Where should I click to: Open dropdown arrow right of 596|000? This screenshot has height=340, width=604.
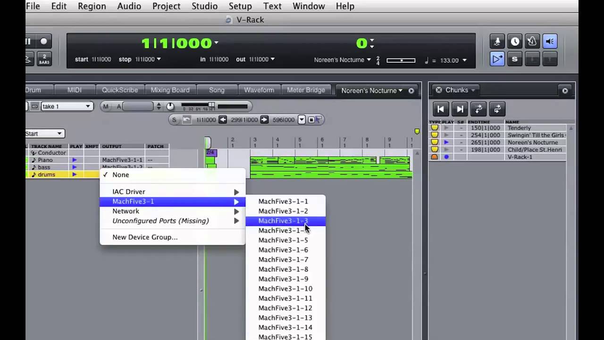(x=302, y=120)
